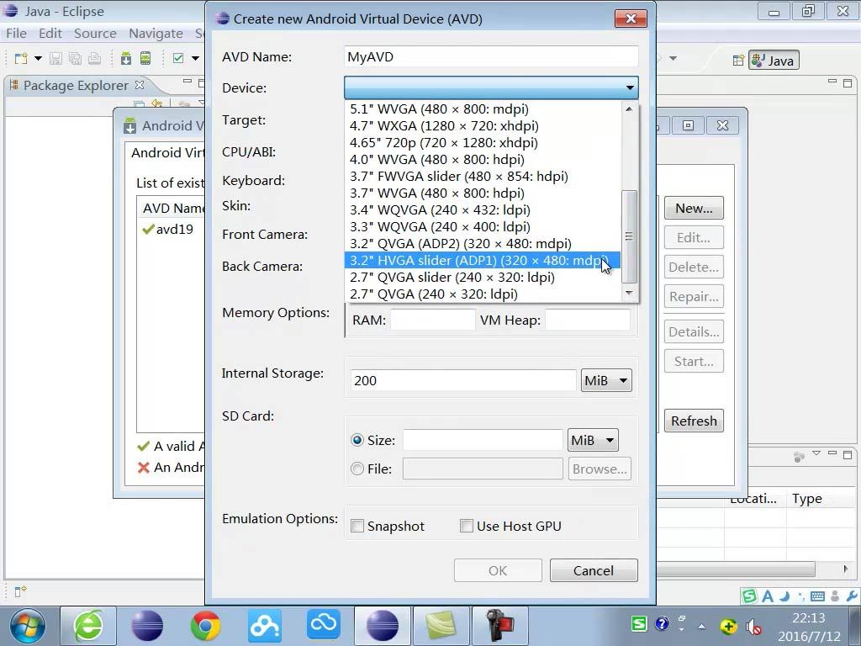Open the dropdown arrow beside the checkmark icon
Screen dimensions: 861x646
[195, 58]
